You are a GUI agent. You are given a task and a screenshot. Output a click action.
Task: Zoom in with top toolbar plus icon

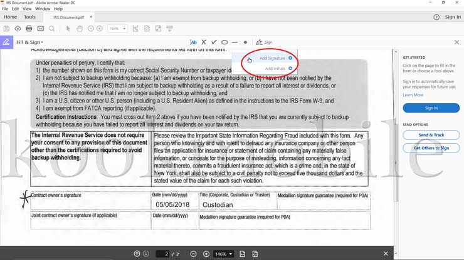pos(100,29)
